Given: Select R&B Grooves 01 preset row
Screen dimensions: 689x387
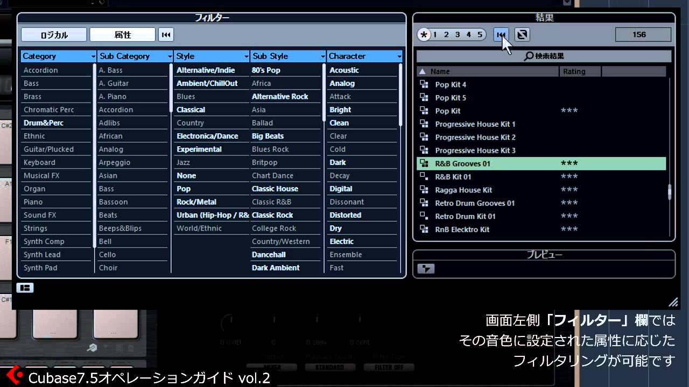Looking at the screenshot, I should (542, 163).
